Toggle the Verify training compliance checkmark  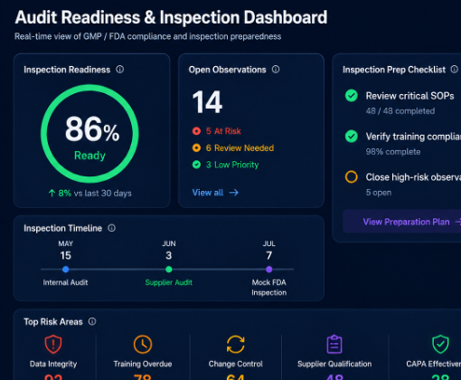click(352, 137)
